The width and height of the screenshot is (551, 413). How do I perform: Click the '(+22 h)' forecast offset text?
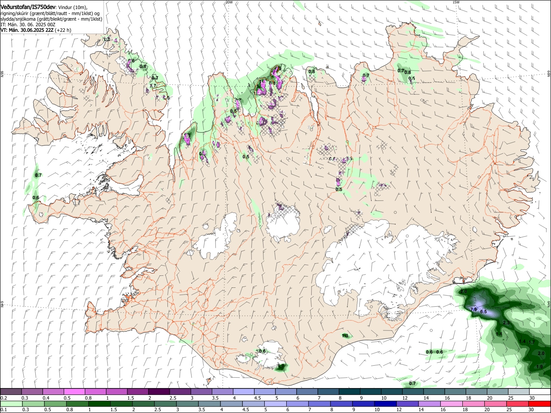(63, 30)
